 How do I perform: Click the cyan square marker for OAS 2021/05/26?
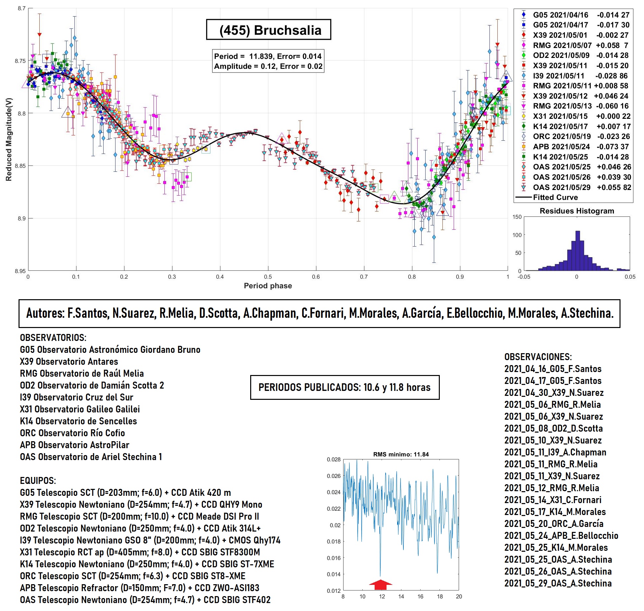point(524,177)
